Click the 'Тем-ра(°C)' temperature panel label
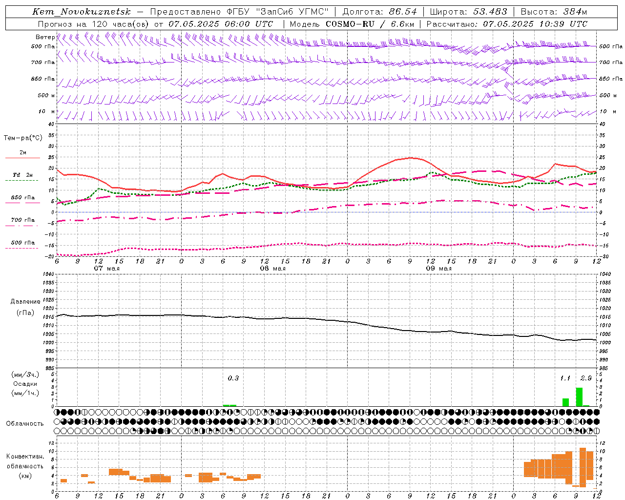The height and width of the screenshot is (500, 625). [23, 138]
